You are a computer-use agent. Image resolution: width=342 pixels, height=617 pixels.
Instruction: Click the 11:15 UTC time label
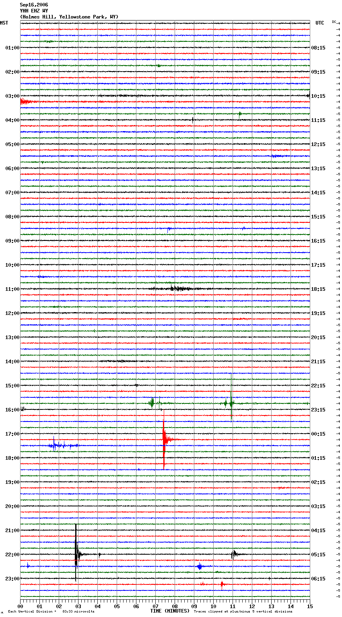click(x=318, y=120)
